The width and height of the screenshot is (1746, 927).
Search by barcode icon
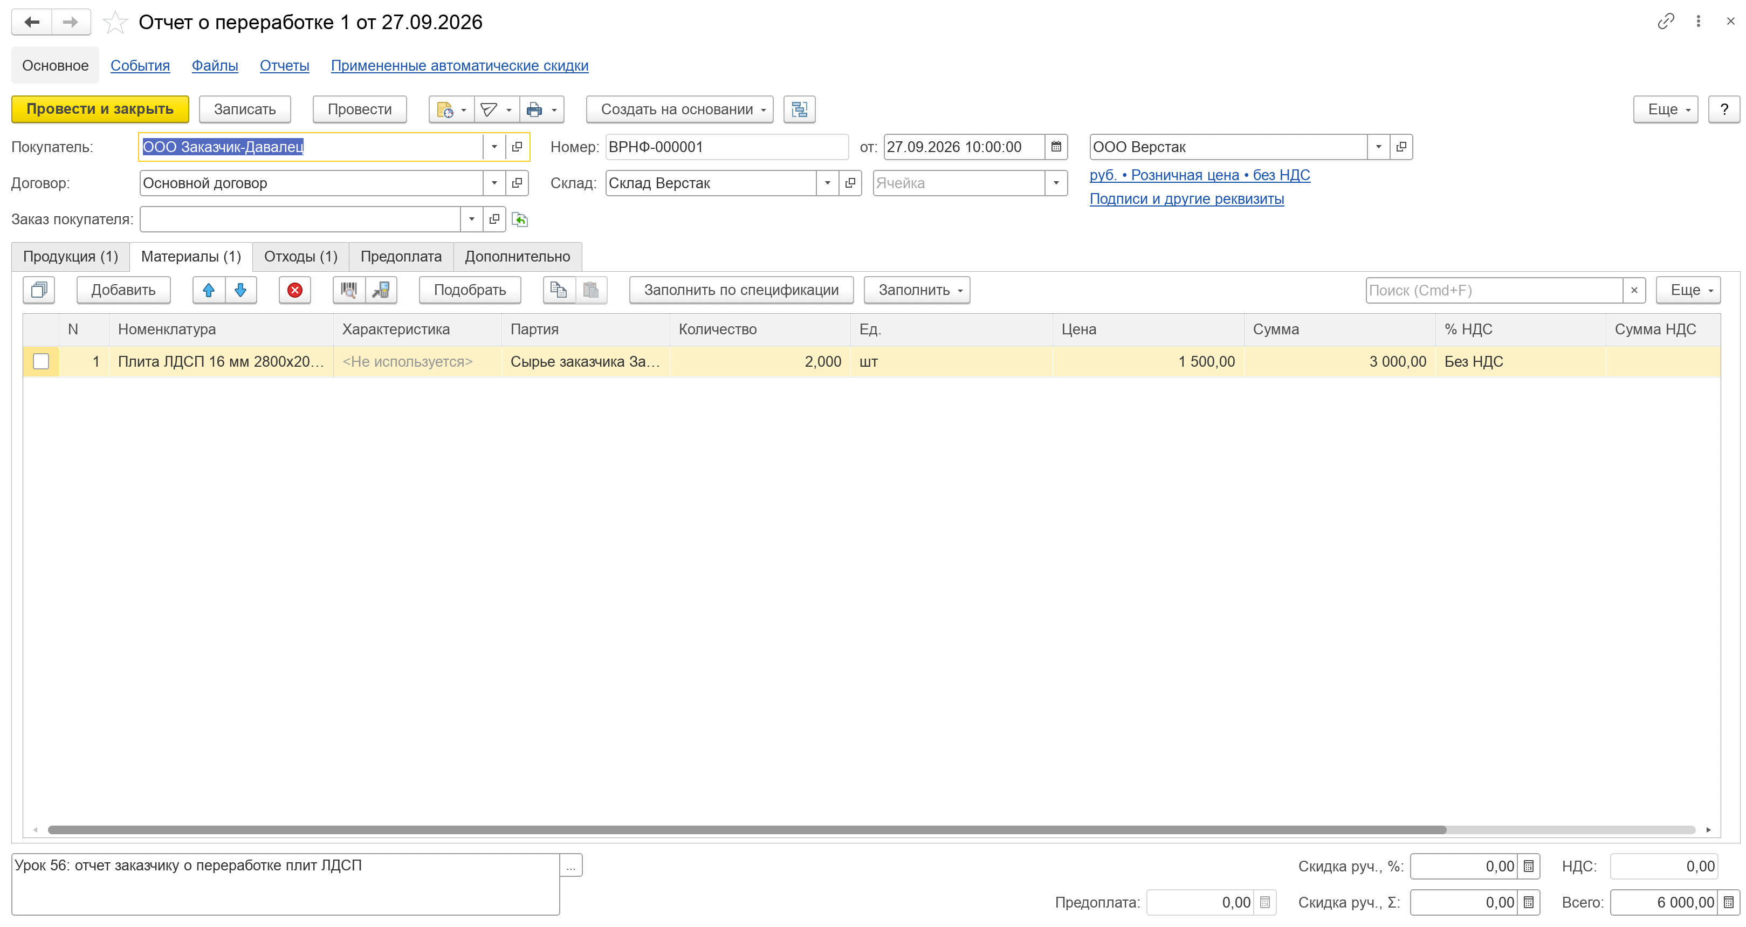click(349, 290)
